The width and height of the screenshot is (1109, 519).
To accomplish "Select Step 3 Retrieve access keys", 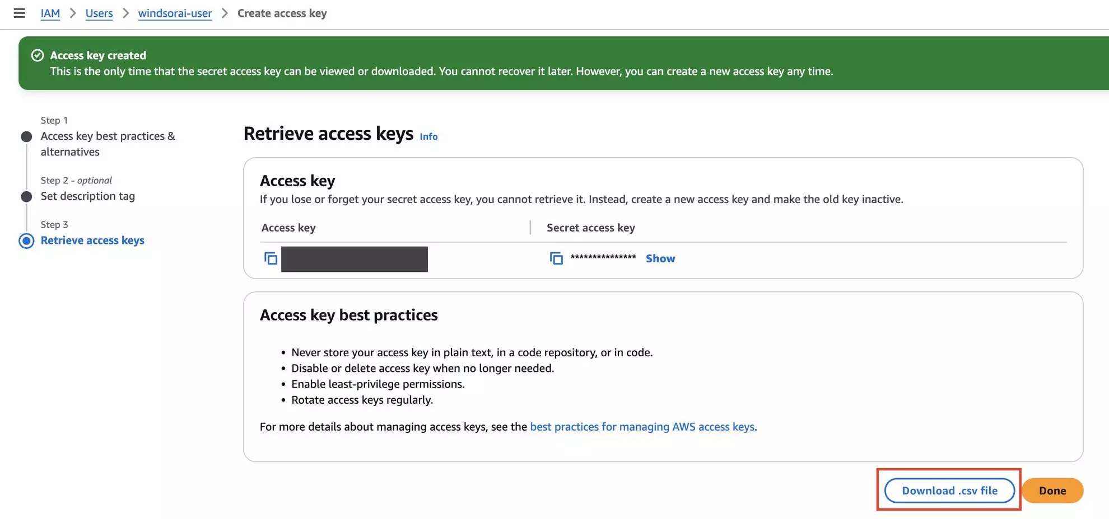I will pyautogui.click(x=92, y=240).
